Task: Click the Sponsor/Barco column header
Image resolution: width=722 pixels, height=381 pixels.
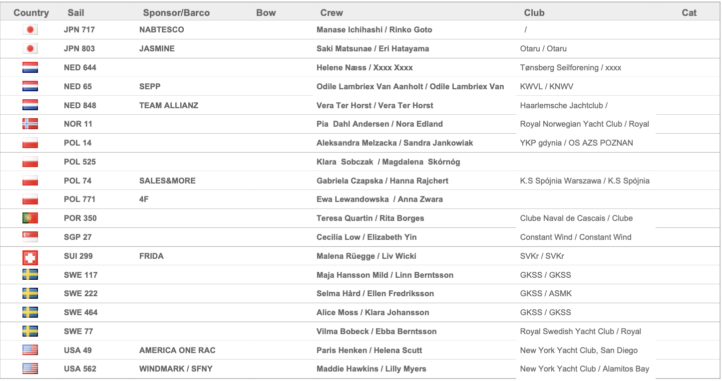Action: point(176,13)
